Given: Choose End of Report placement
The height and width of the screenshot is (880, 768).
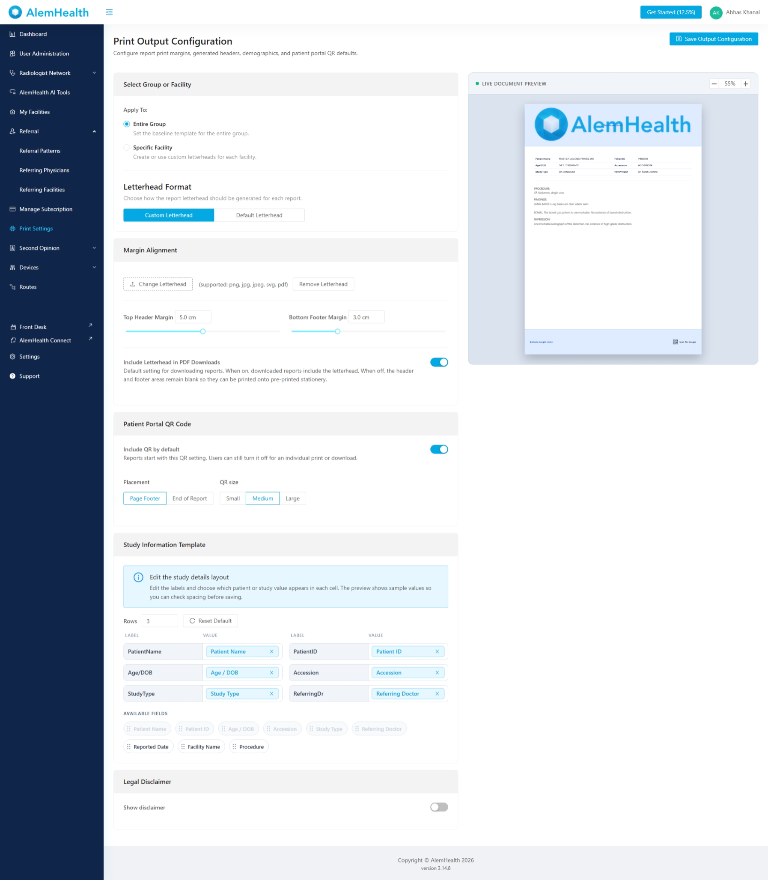Looking at the screenshot, I should point(189,498).
